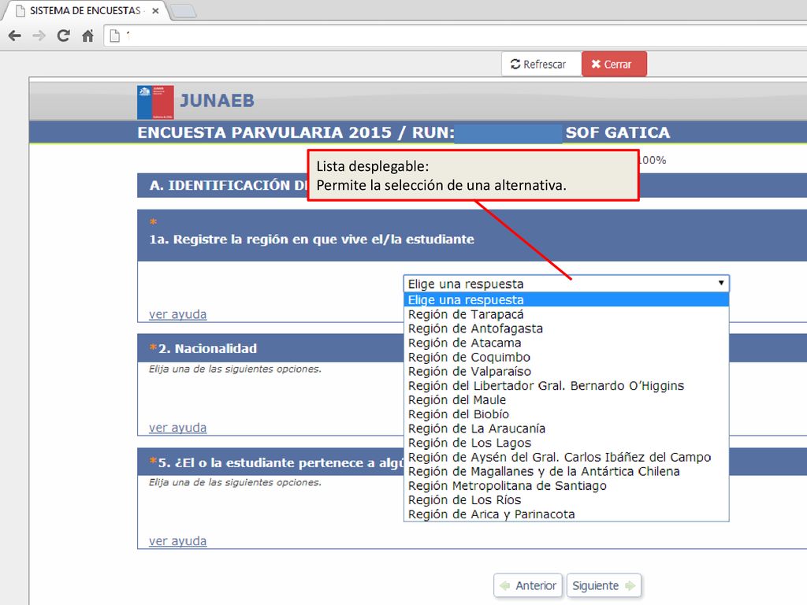Click the '1a. Registre la región' question text
Image resolution: width=807 pixels, height=605 pixels.
[311, 239]
